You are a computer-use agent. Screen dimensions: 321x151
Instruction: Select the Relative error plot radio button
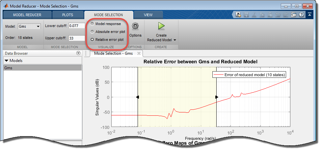tap(92, 40)
